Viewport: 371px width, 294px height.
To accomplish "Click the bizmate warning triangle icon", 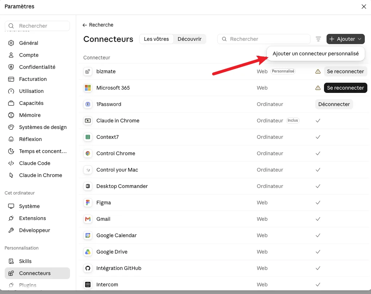I will pos(318,71).
